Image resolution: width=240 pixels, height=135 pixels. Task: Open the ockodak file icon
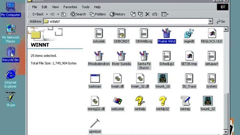tap(99, 33)
